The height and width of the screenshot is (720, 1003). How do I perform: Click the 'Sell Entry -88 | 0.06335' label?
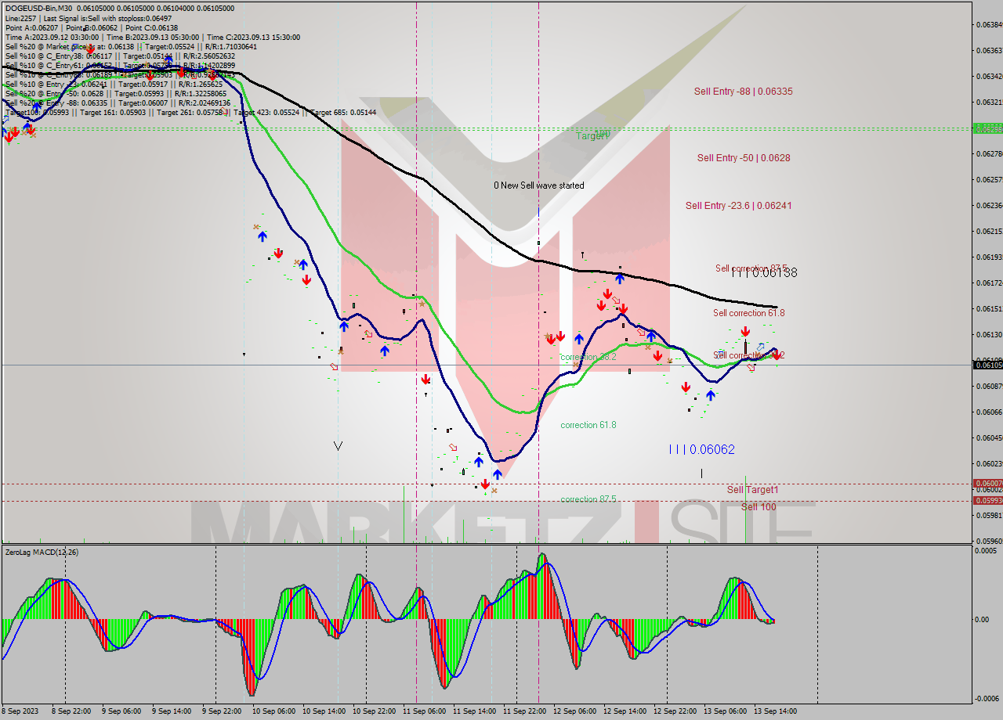[x=743, y=92]
